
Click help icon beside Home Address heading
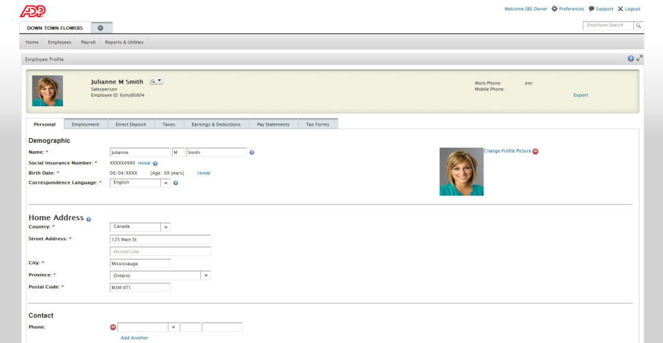tap(89, 219)
